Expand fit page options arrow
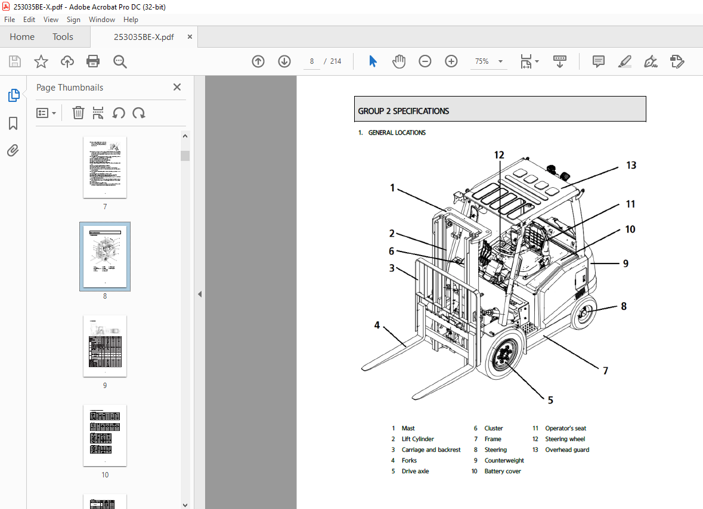703x509 pixels. pyautogui.click(x=537, y=61)
